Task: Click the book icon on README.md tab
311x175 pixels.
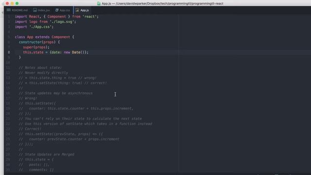Action: 9,10
